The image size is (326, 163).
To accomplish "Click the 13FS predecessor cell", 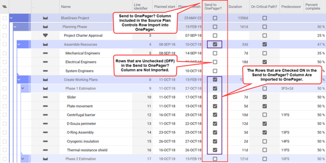I will [x=285, y=132].
